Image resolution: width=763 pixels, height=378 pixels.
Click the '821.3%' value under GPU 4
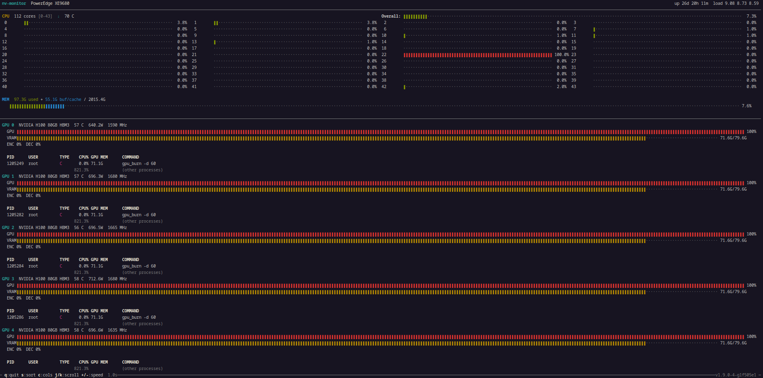tap(81, 369)
